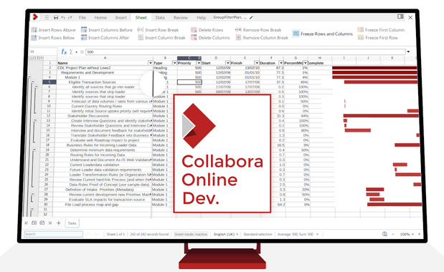The width and height of the screenshot is (444, 272).
Task: Switch to the Home tab
Action: 100,17
